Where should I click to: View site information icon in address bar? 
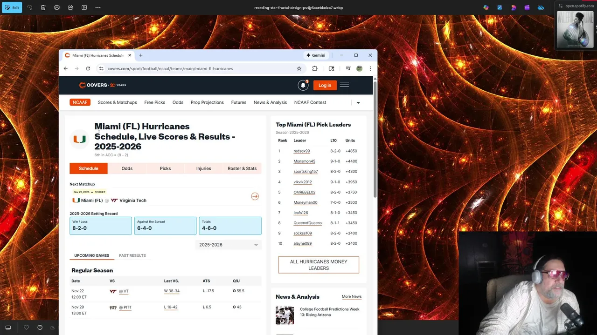pyautogui.click(x=101, y=68)
